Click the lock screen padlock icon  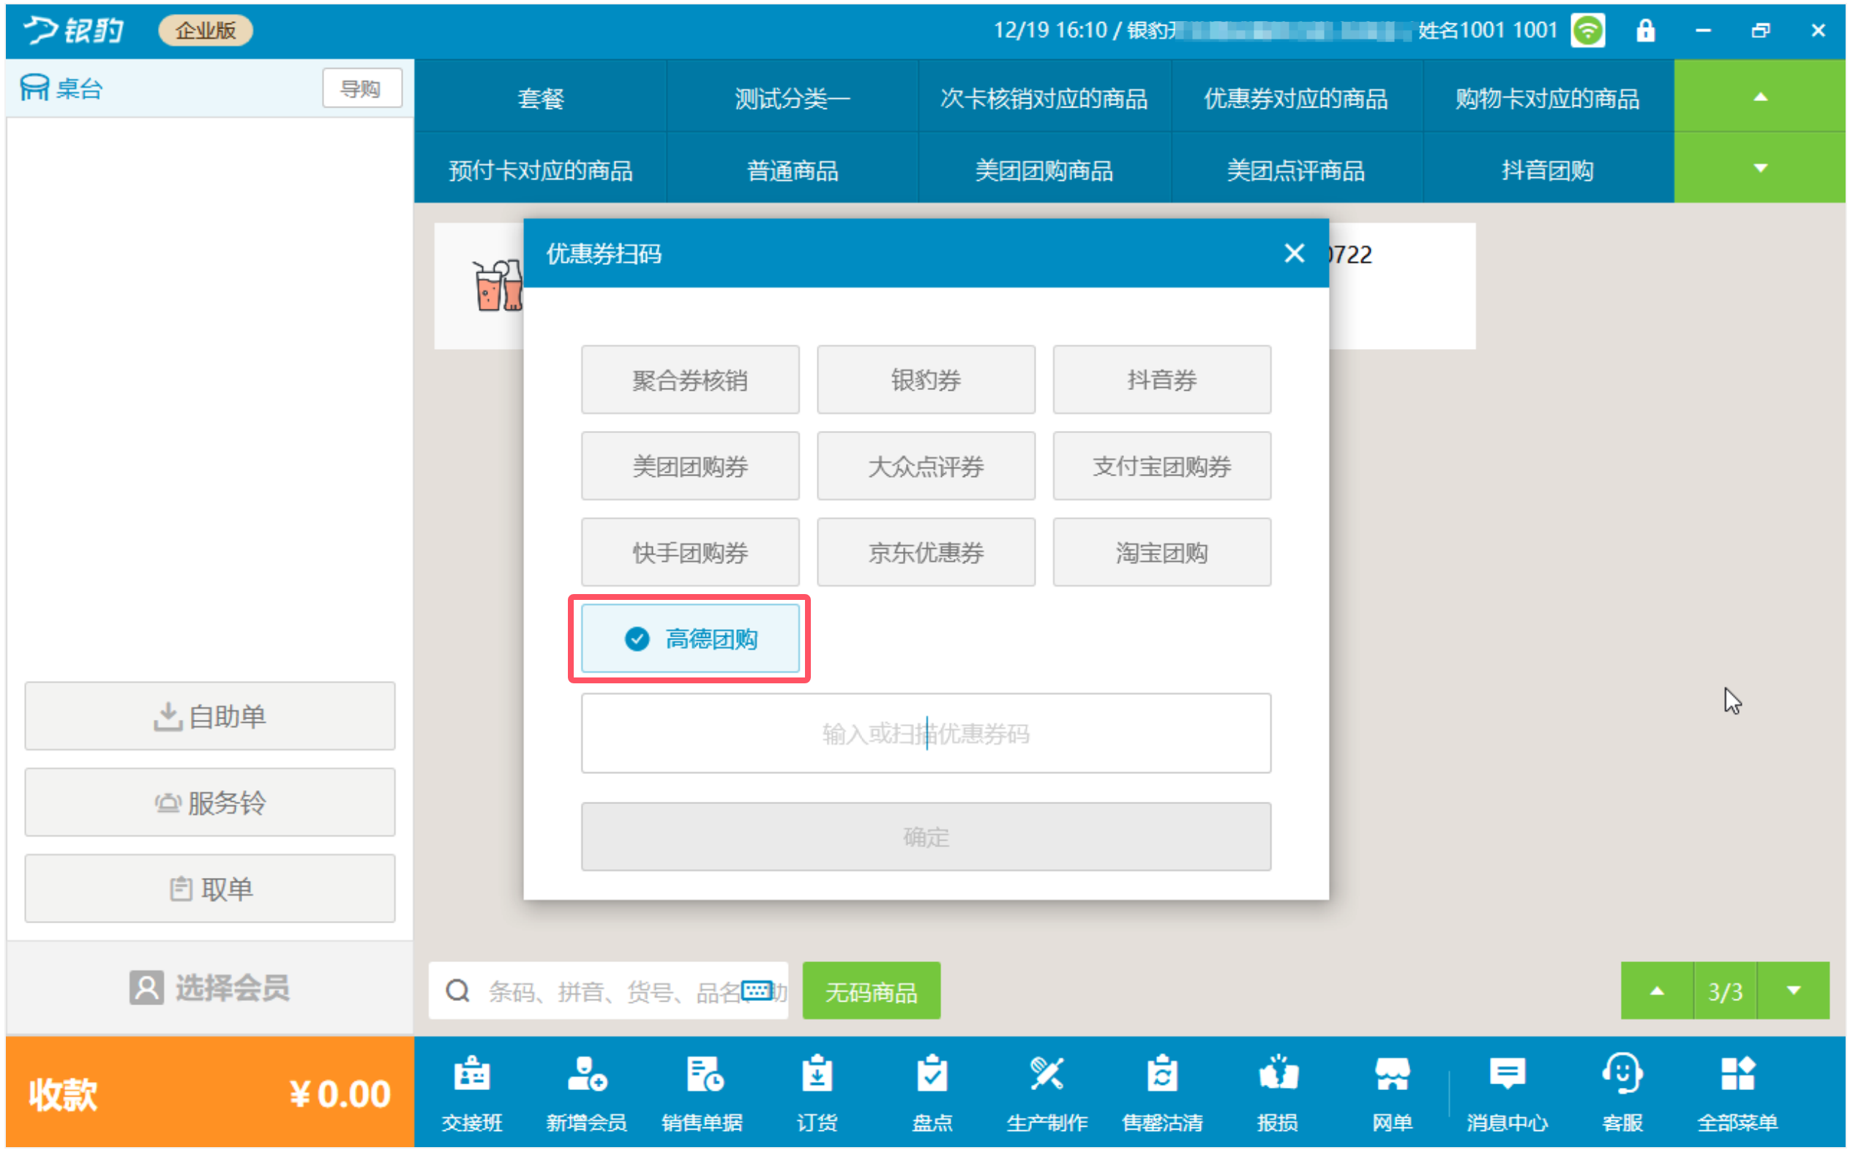pos(1645,31)
